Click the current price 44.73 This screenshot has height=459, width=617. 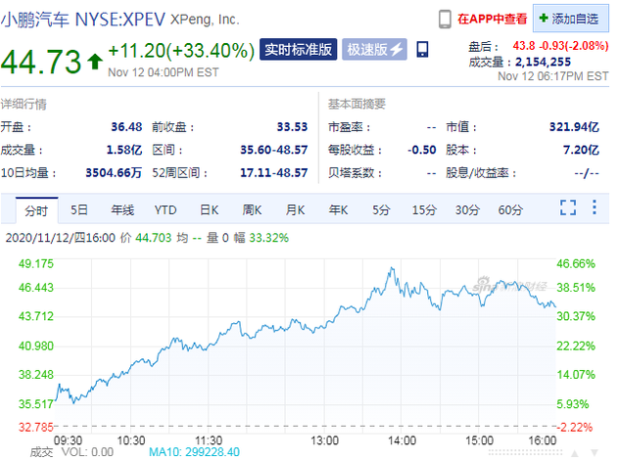click(41, 62)
